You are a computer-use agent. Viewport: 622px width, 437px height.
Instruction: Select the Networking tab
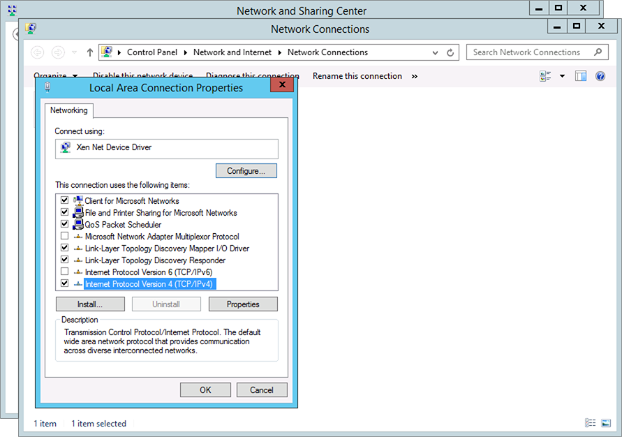(68, 110)
